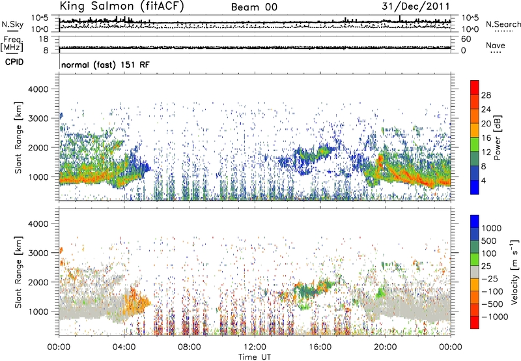Click the power color bar
Viewport: 521px width, 361px height.
click(475, 137)
